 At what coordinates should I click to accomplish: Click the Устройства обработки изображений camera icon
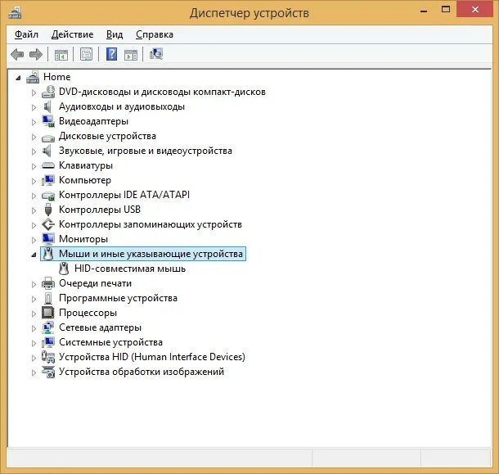coord(48,372)
